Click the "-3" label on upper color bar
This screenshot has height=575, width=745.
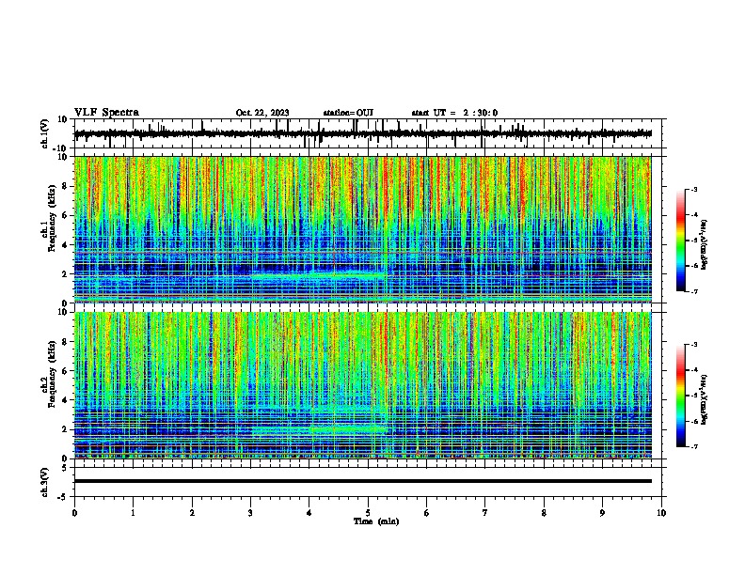coord(693,189)
